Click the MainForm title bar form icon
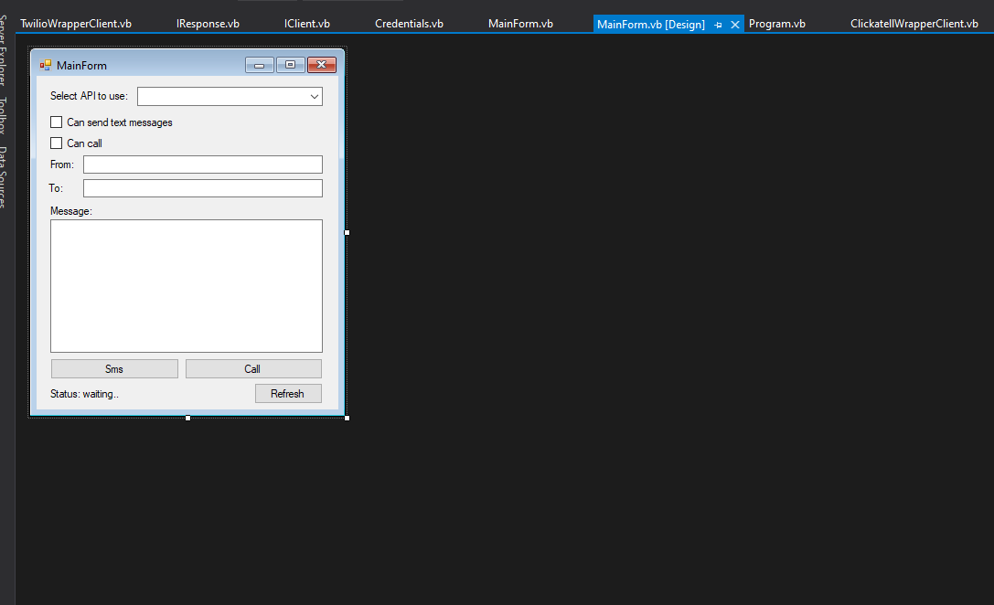This screenshot has width=994, height=605. click(45, 65)
